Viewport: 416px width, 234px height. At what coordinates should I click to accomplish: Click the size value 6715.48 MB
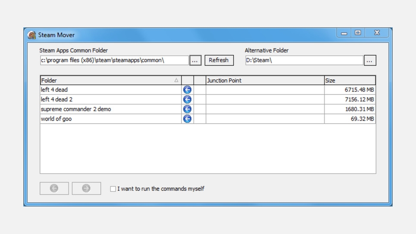coord(359,90)
